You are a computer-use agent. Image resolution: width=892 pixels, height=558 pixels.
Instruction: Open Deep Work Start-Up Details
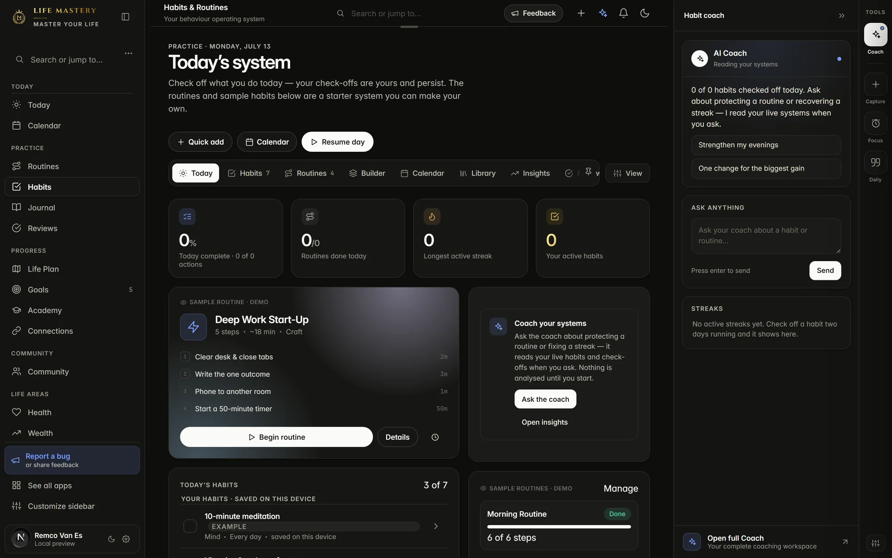pos(397,437)
